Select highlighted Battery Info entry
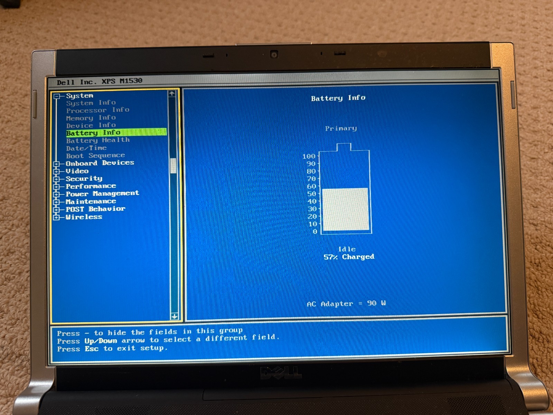553x415 pixels. tap(116, 132)
